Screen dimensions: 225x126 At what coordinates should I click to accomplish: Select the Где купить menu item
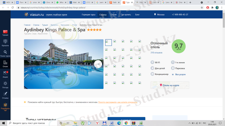[126, 15]
